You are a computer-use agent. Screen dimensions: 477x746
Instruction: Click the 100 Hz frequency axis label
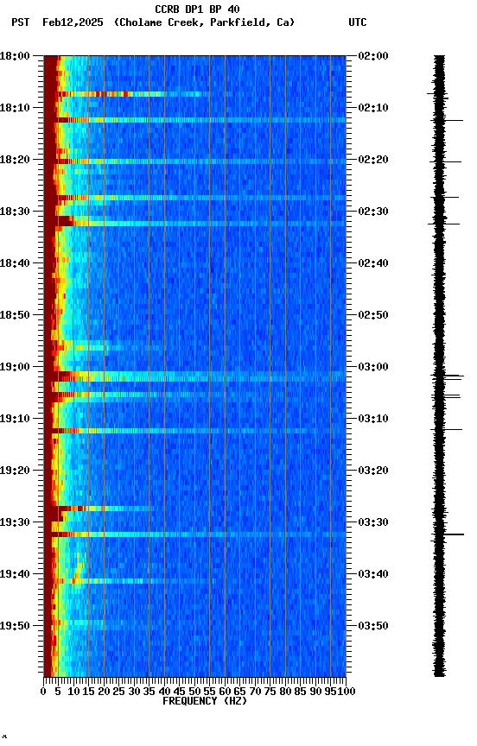pos(347,692)
